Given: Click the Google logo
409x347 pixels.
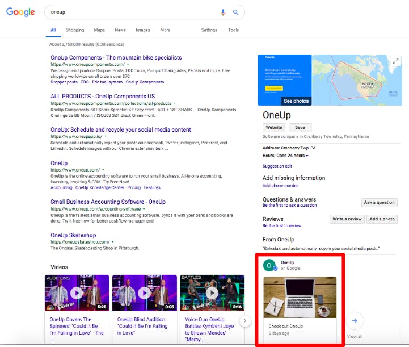Looking at the screenshot, I should pyautogui.click(x=20, y=12).
